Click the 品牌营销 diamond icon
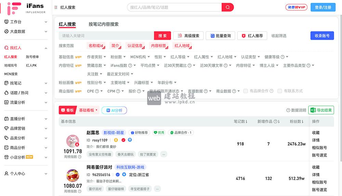342x196 pixels. coord(6,128)
